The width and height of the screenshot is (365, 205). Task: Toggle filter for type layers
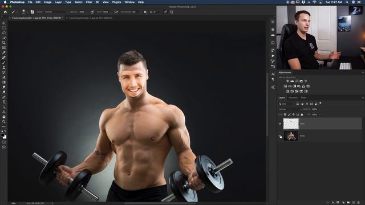(x=307, y=104)
